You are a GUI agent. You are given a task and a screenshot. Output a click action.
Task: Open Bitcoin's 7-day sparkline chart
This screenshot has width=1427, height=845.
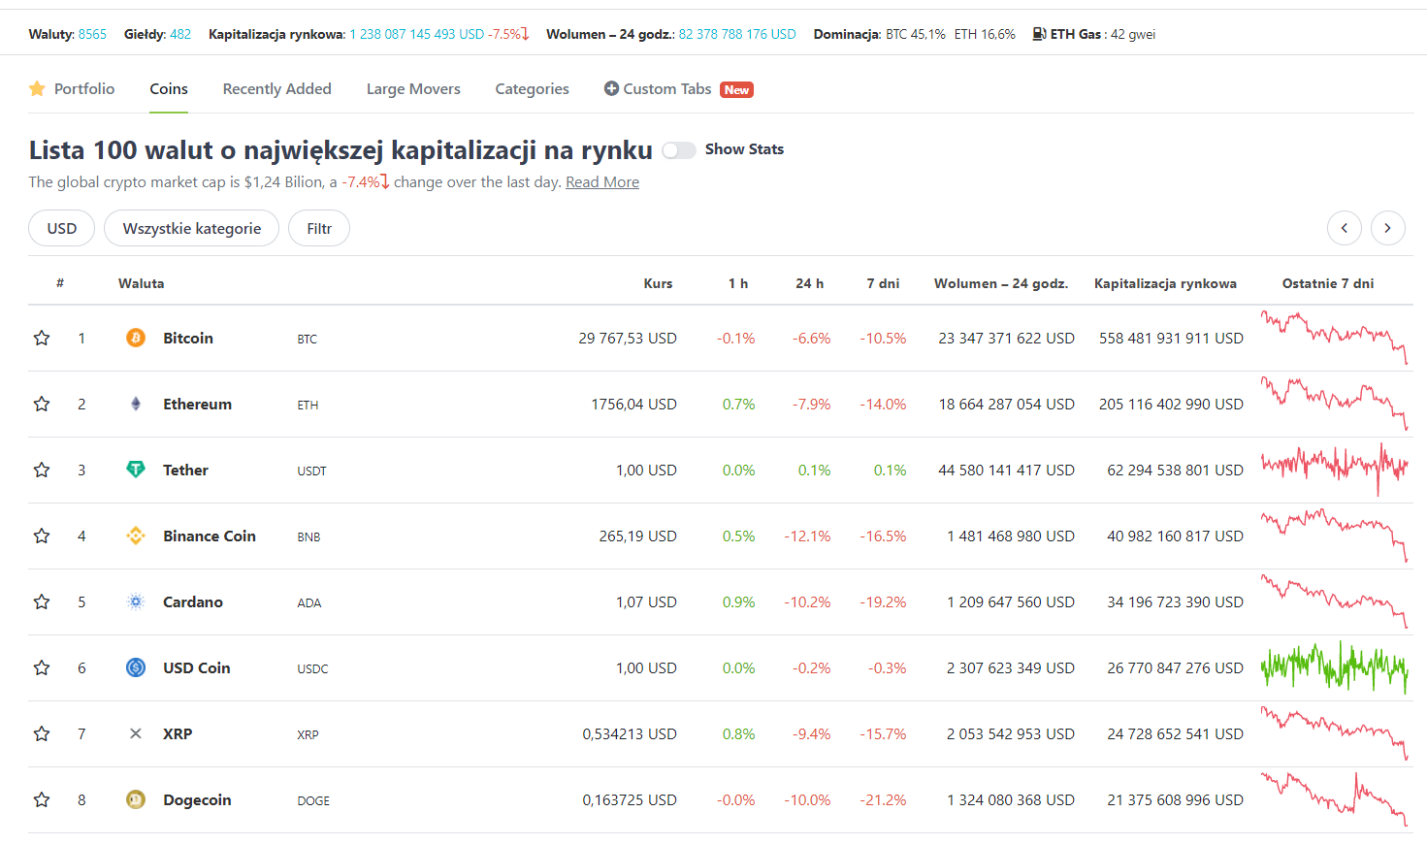(x=1334, y=338)
